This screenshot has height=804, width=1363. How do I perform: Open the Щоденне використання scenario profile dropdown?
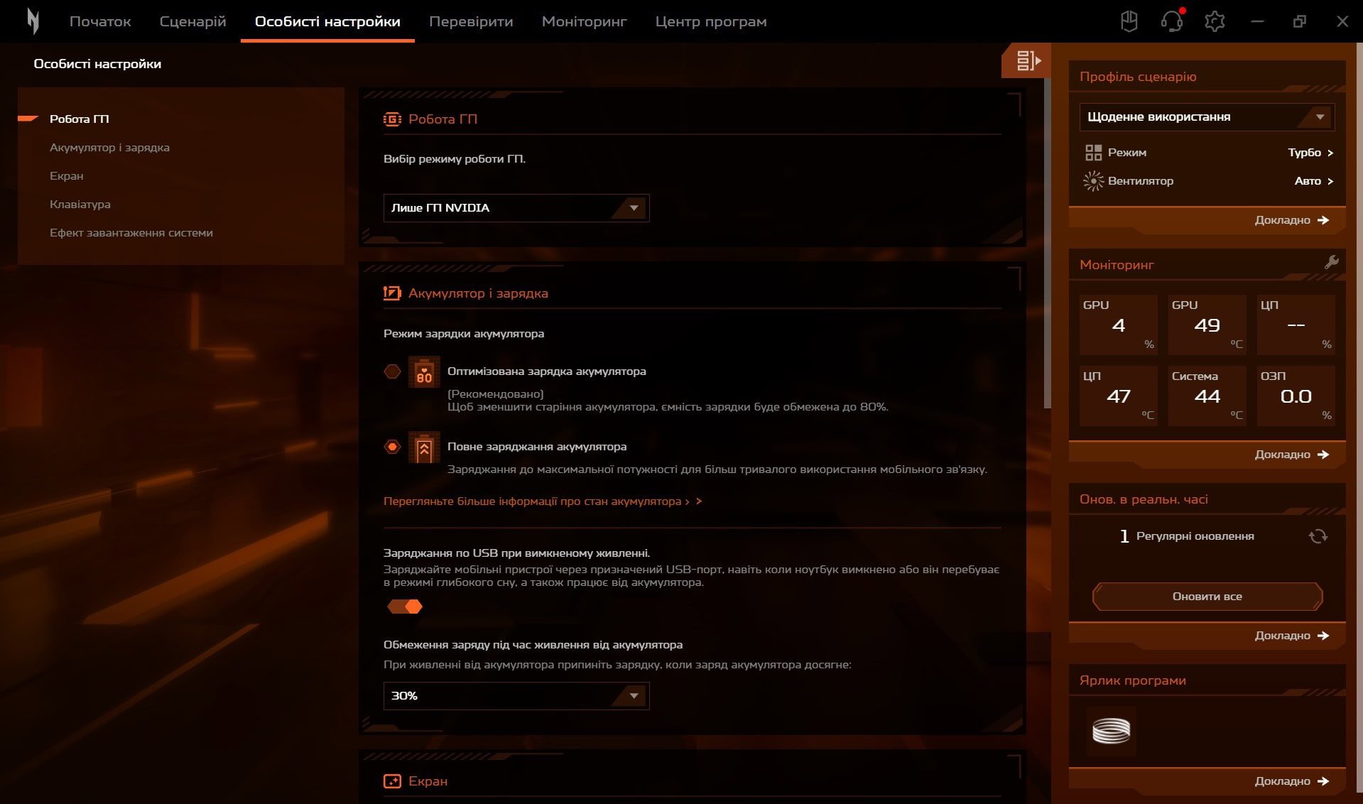[1207, 116]
